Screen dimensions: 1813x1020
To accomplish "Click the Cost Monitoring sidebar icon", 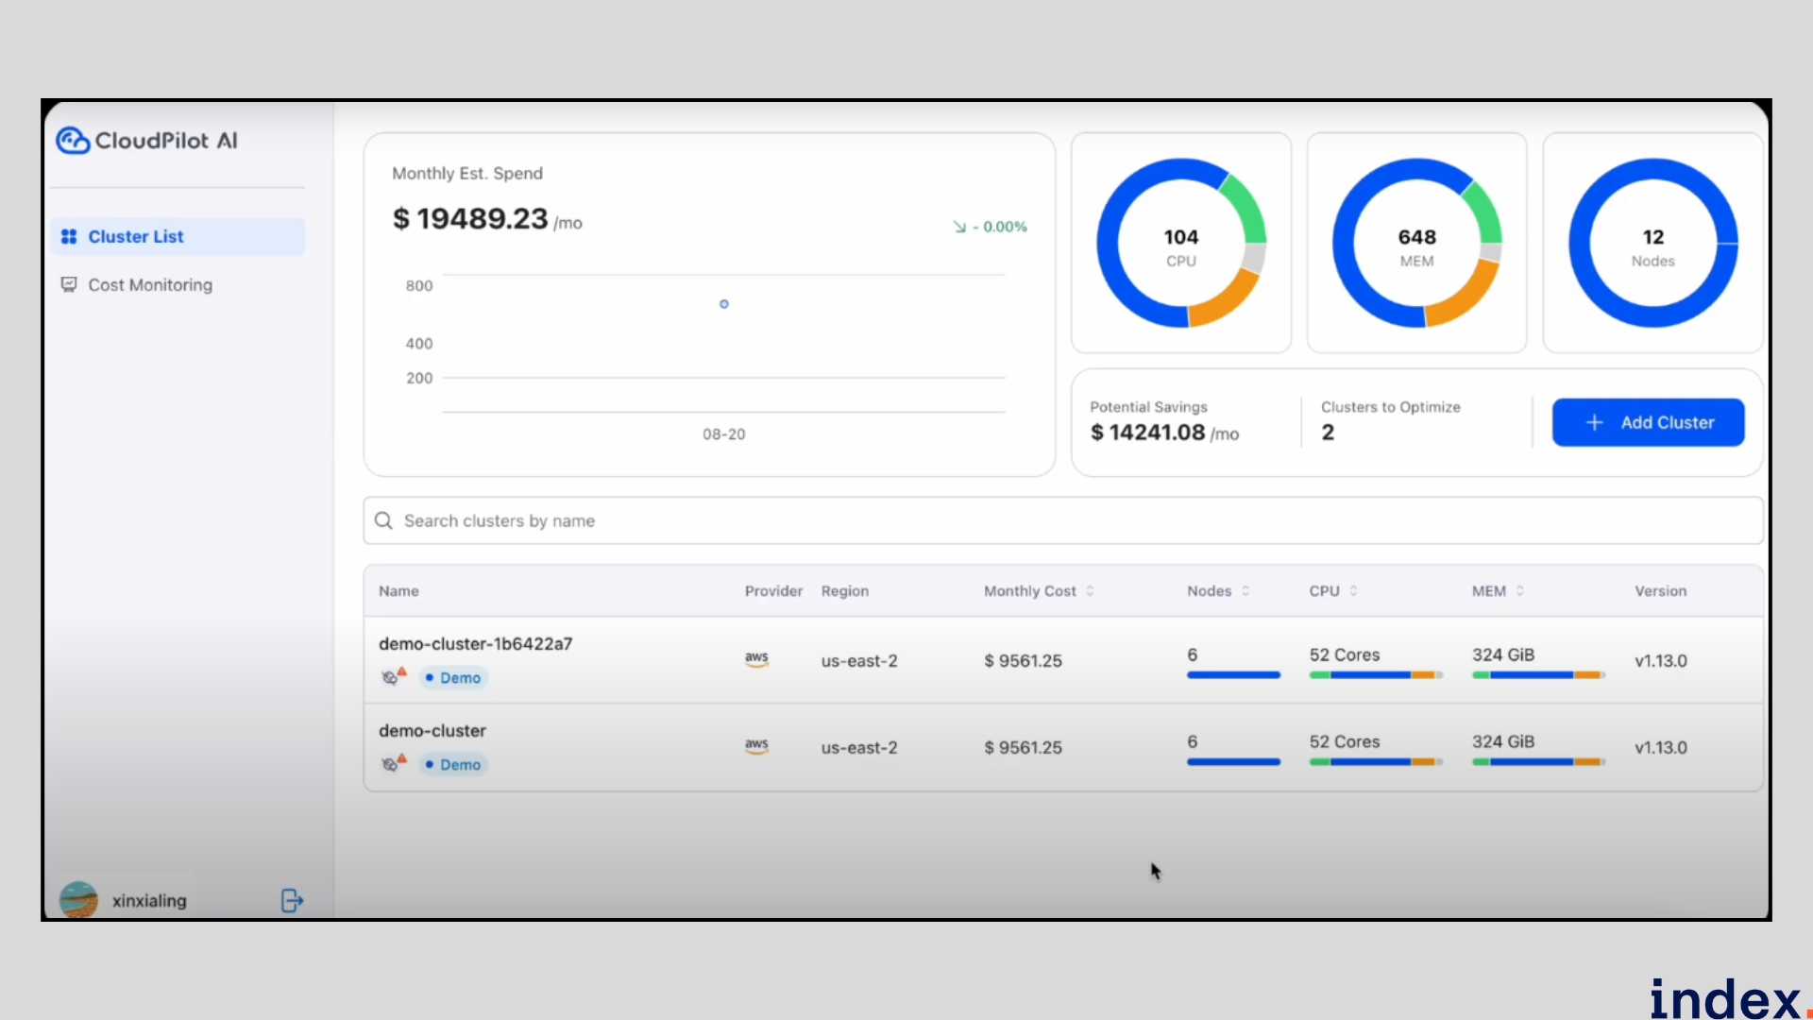I will click(x=69, y=285).
